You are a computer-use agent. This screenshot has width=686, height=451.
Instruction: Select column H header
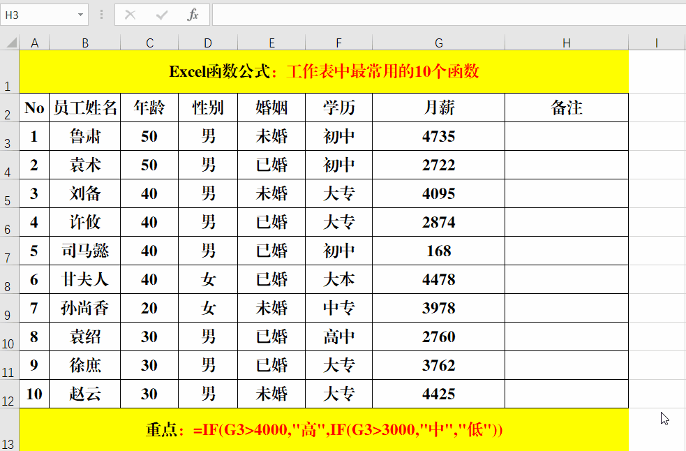click(567, 43)
